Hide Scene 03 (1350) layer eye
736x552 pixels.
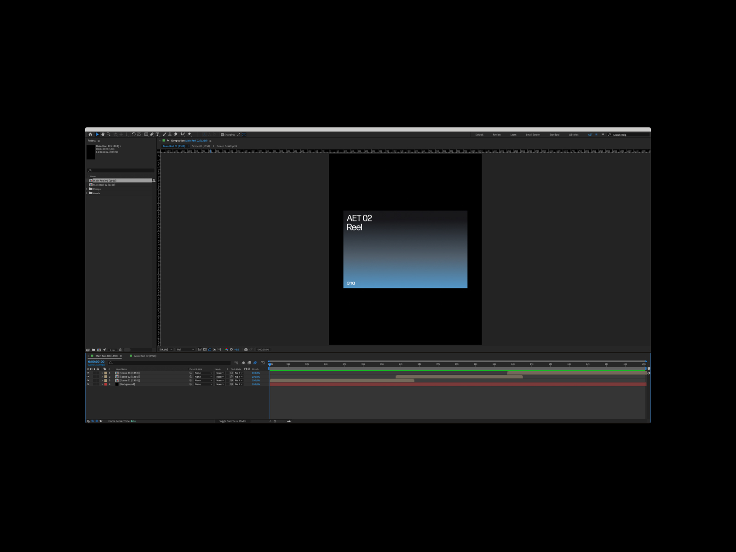pos(88,373)
